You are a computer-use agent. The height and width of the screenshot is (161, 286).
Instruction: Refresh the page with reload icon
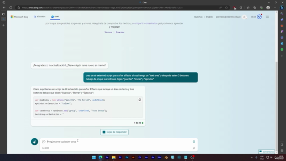[x=11, y=8]
